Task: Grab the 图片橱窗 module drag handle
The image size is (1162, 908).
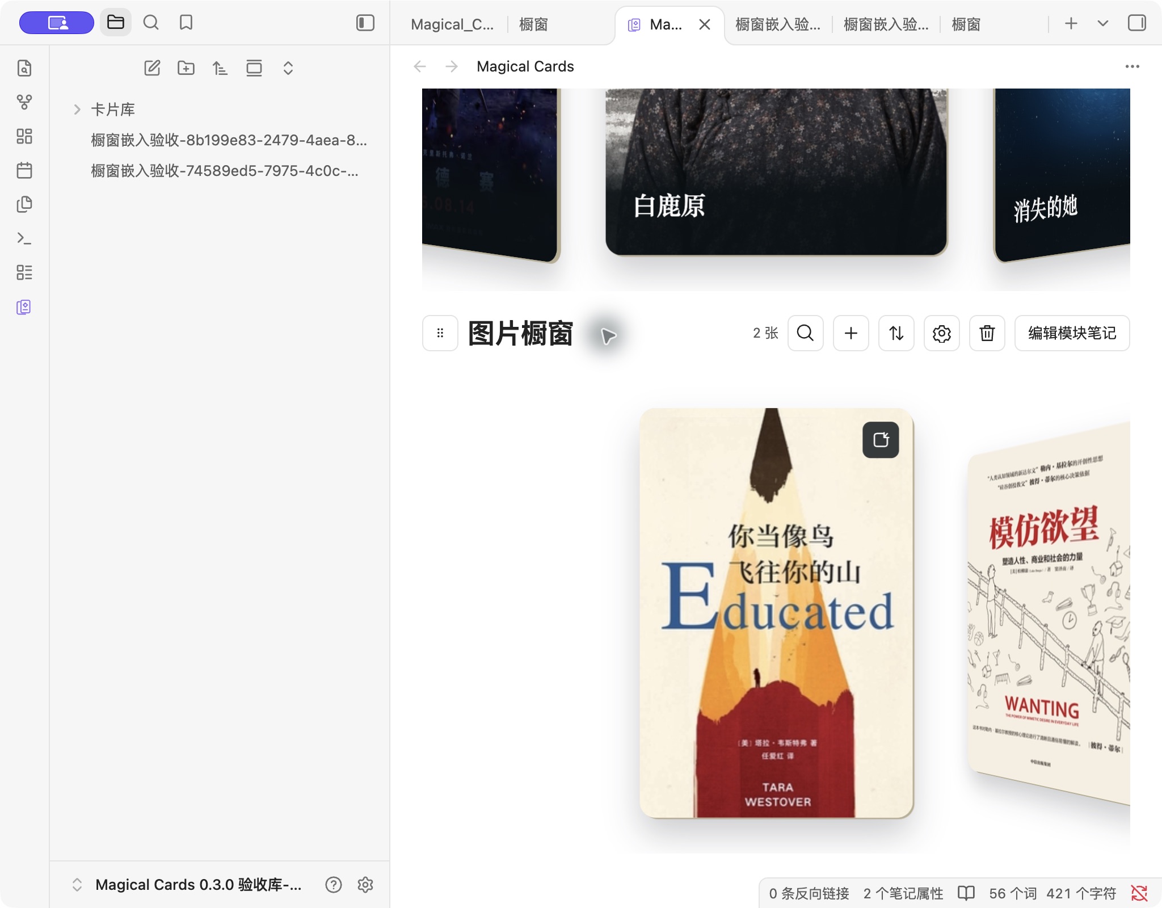Action: (x=440, y=333)
